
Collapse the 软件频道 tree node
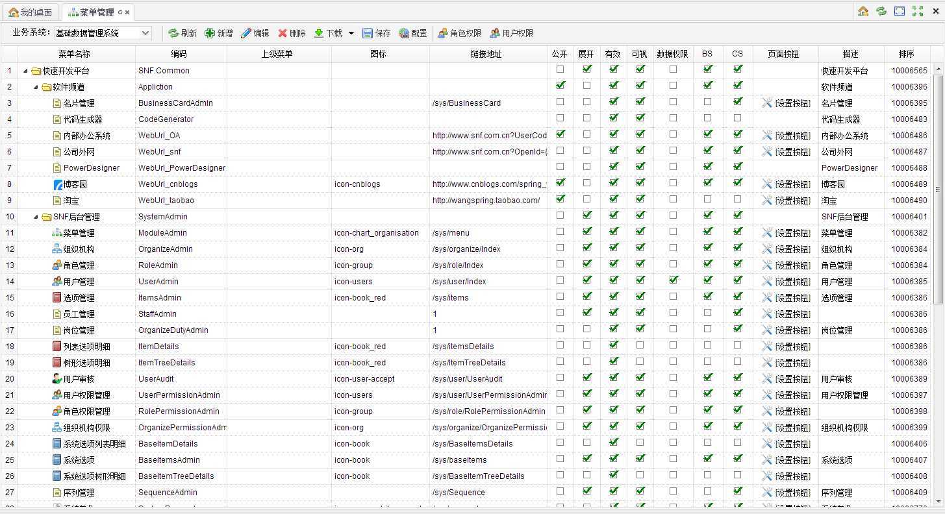coord(36,87)
